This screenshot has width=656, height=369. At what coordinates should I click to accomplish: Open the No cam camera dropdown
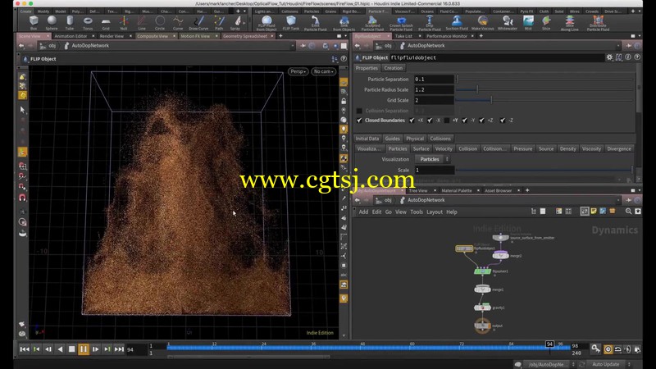[324, 71]
